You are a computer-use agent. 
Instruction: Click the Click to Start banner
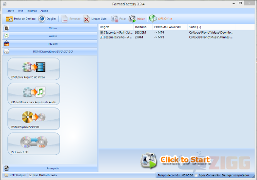point(176,160)
